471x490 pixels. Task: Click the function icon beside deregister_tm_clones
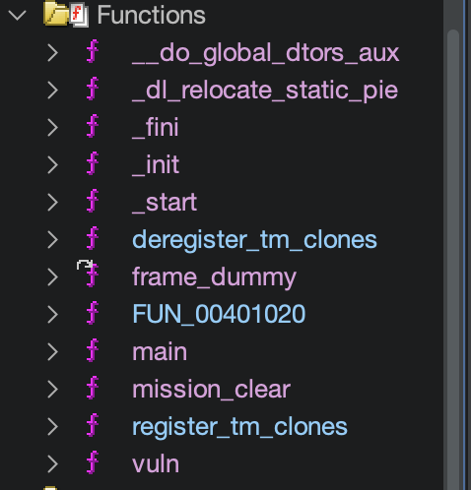click(x=93, y=238)
